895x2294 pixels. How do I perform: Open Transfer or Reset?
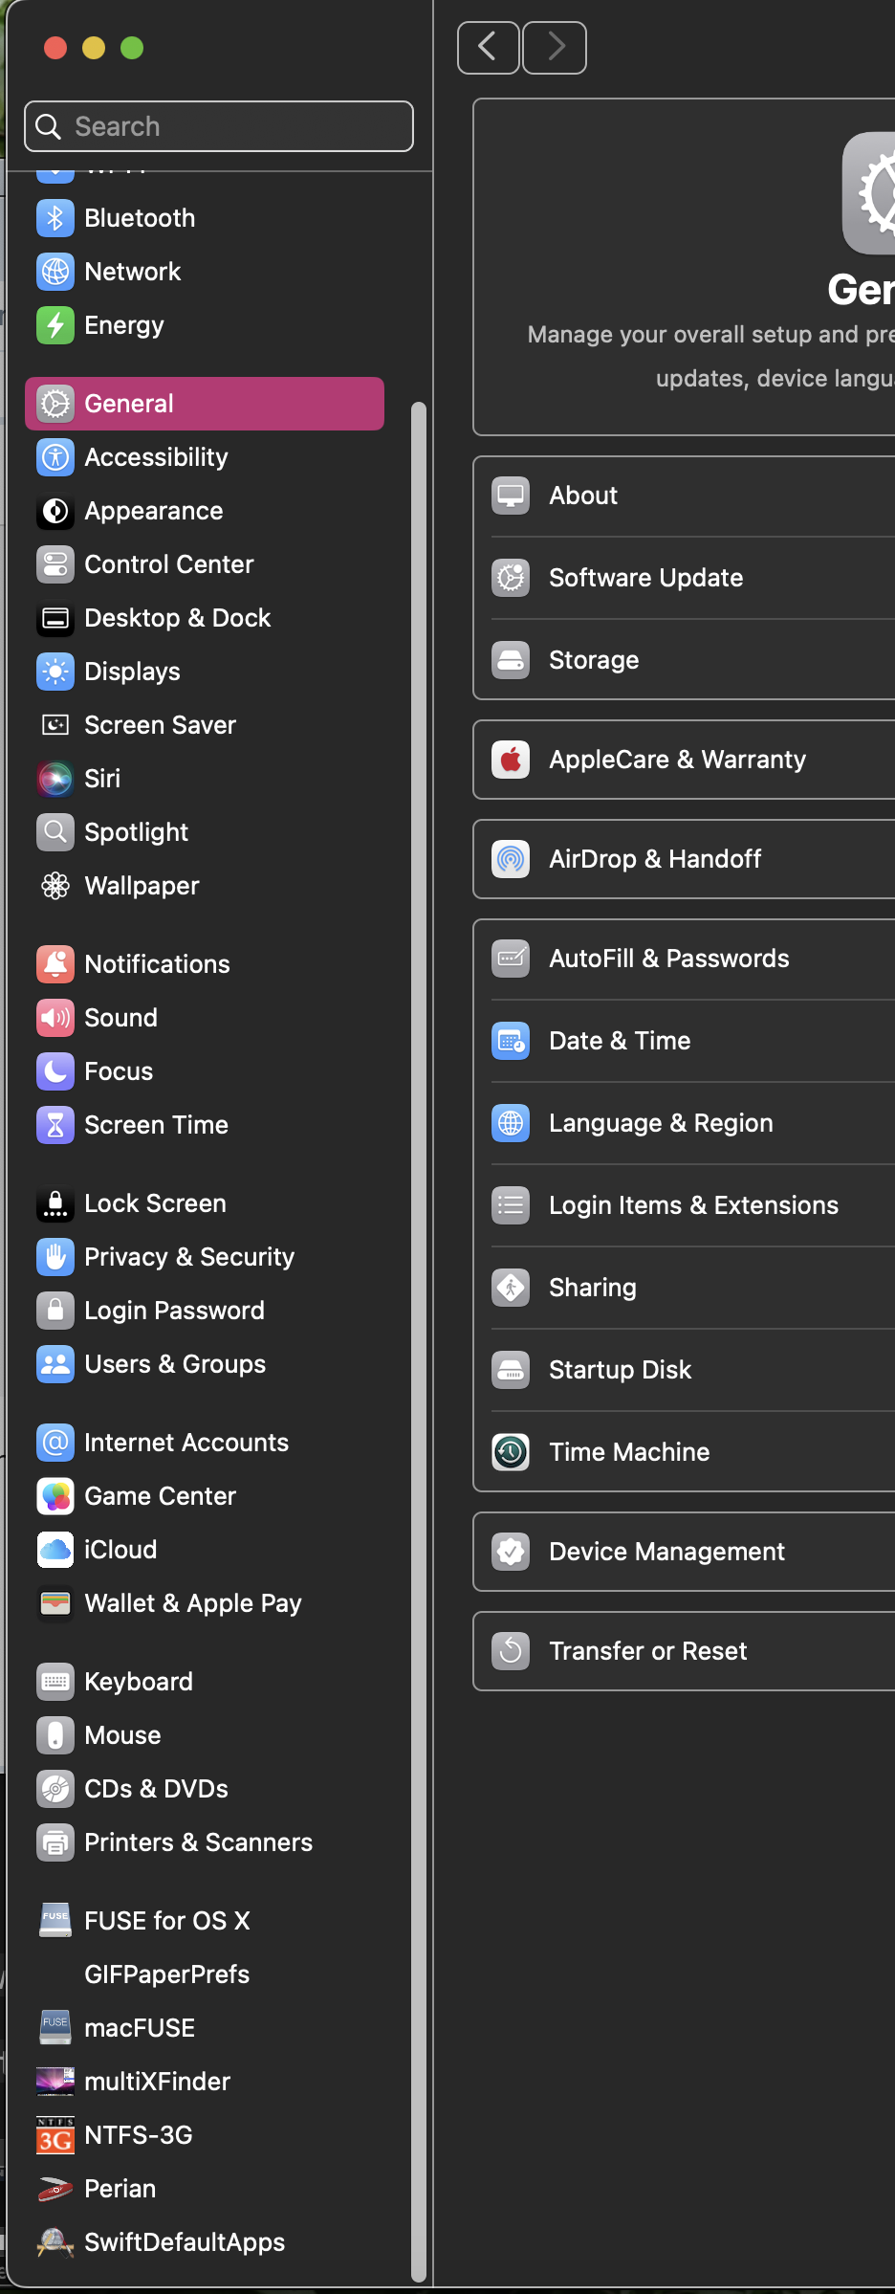pyautogui.click(x=685, y=1651)
